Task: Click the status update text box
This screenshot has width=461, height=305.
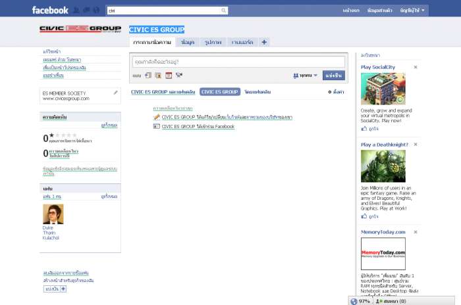Action: (238, 62)
